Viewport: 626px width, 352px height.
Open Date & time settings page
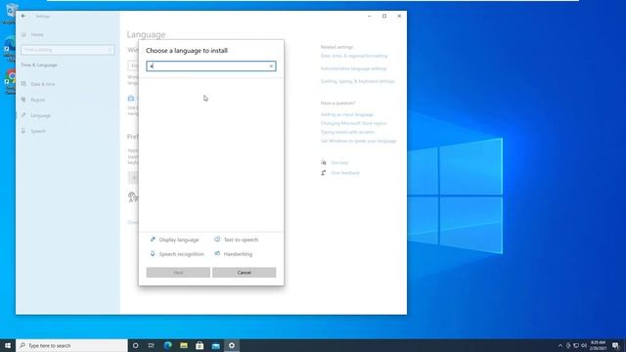[x=43, y=84]
